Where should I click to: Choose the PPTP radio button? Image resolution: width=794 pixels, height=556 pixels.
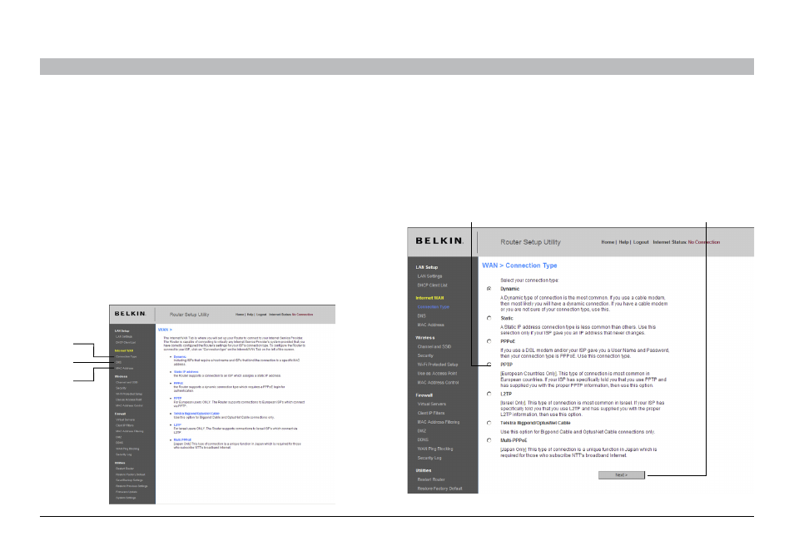[x=489, y=365]
